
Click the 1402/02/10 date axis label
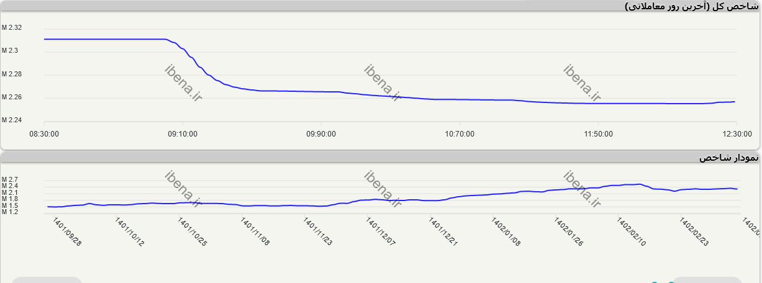[631, 231]
